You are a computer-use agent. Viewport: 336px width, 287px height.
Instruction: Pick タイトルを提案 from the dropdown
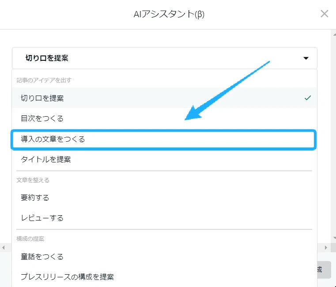(x=164, y=159)
